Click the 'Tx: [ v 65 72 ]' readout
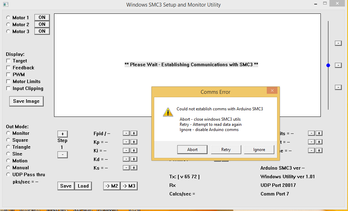Image resolution: width=348 pixels, height=211 pixels. (x=184, y=177)
